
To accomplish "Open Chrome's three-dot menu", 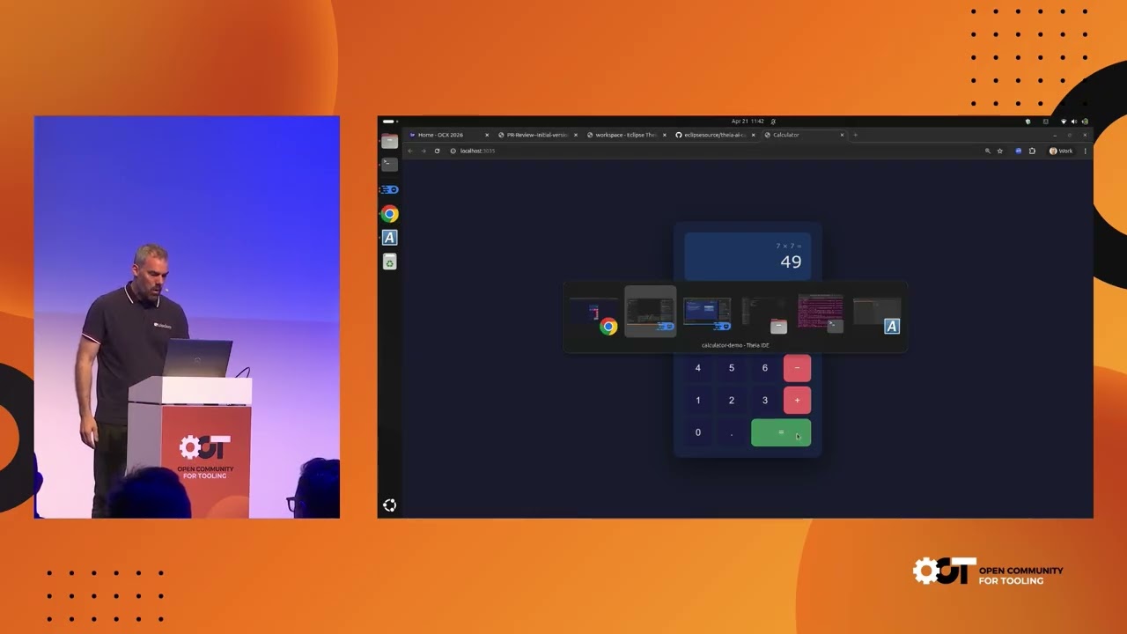I will [x=1085, y=151].
